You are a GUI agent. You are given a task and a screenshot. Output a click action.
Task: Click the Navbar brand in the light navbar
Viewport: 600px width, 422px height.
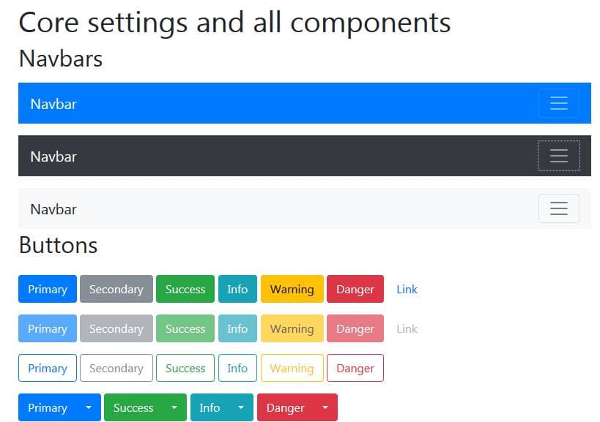[53, 209]
